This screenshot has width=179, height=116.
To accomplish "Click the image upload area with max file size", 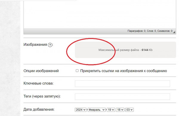I will coord(126,50).
